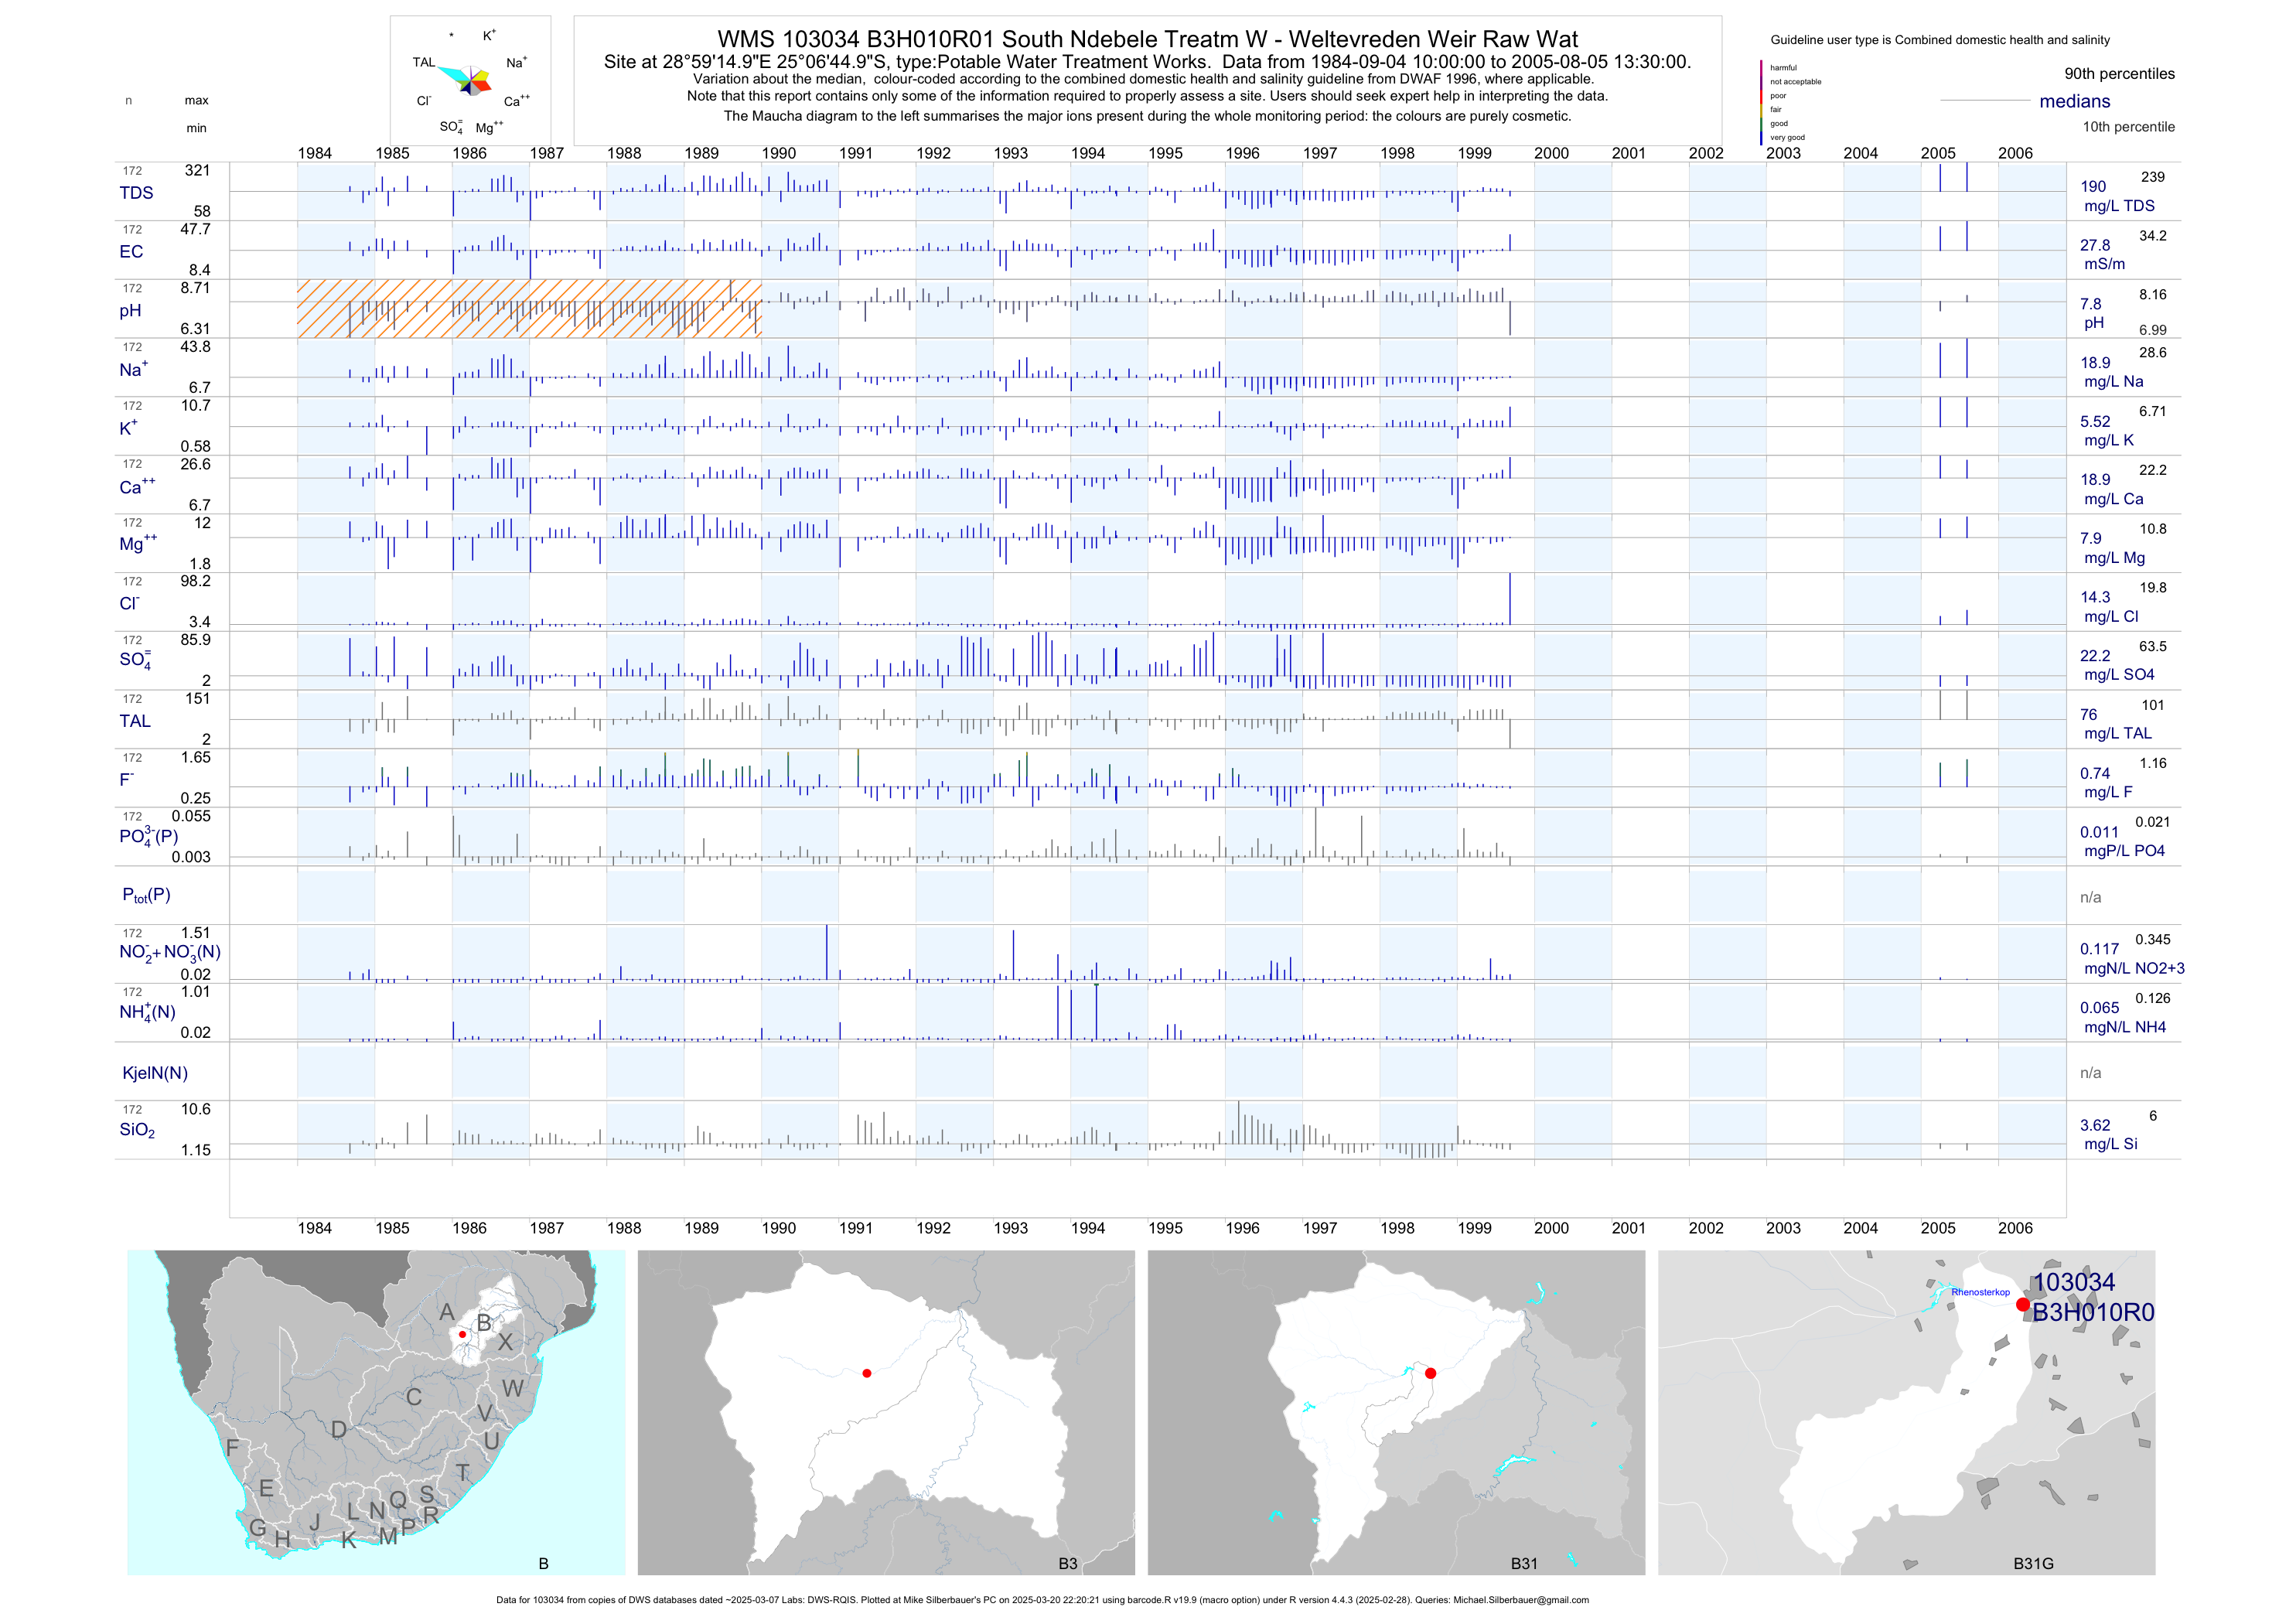Select the pH row label

coord(130,311)
